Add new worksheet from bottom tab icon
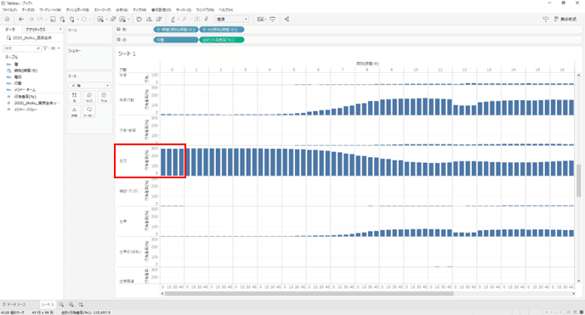This screenshot has width=585, height=315. click(61, 305)
